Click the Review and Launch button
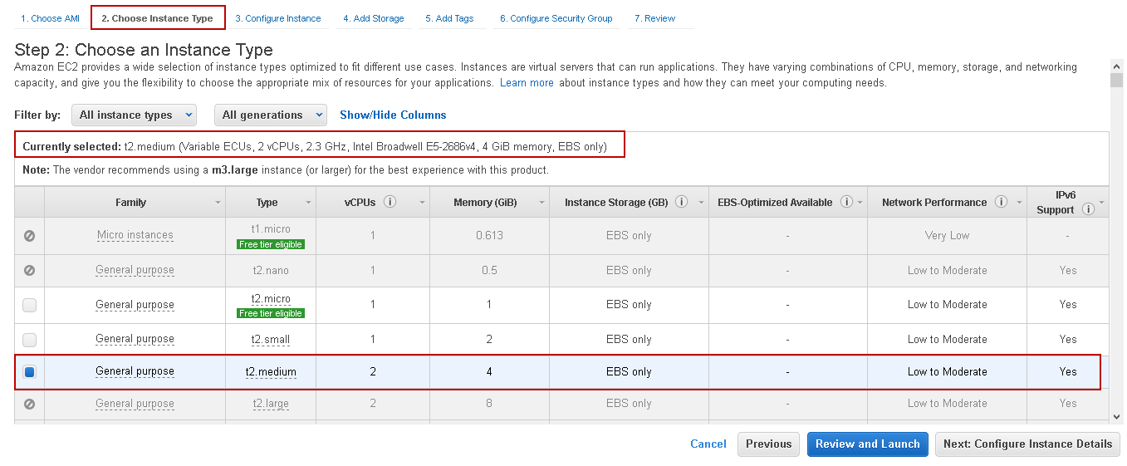Image resolution: width=1127 pixels, height=466 pixels. click(867, 444)
